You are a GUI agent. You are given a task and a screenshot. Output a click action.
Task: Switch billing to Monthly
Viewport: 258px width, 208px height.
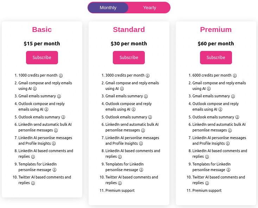click(108, 8)
